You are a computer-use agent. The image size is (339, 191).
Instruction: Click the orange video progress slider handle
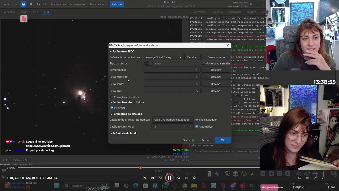140,168
